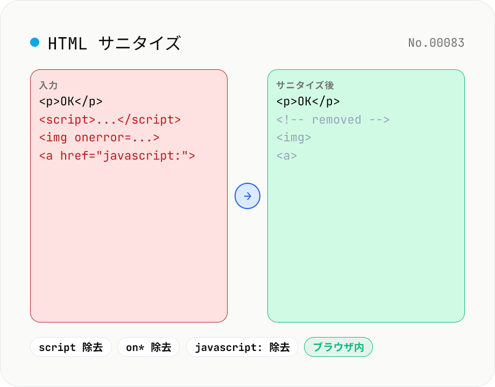Screen dimensions: 495x387
Task: Click the grey '<a>' output line
Action: [287, 156]
